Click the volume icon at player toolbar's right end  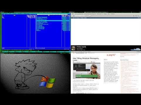(140, 16)
